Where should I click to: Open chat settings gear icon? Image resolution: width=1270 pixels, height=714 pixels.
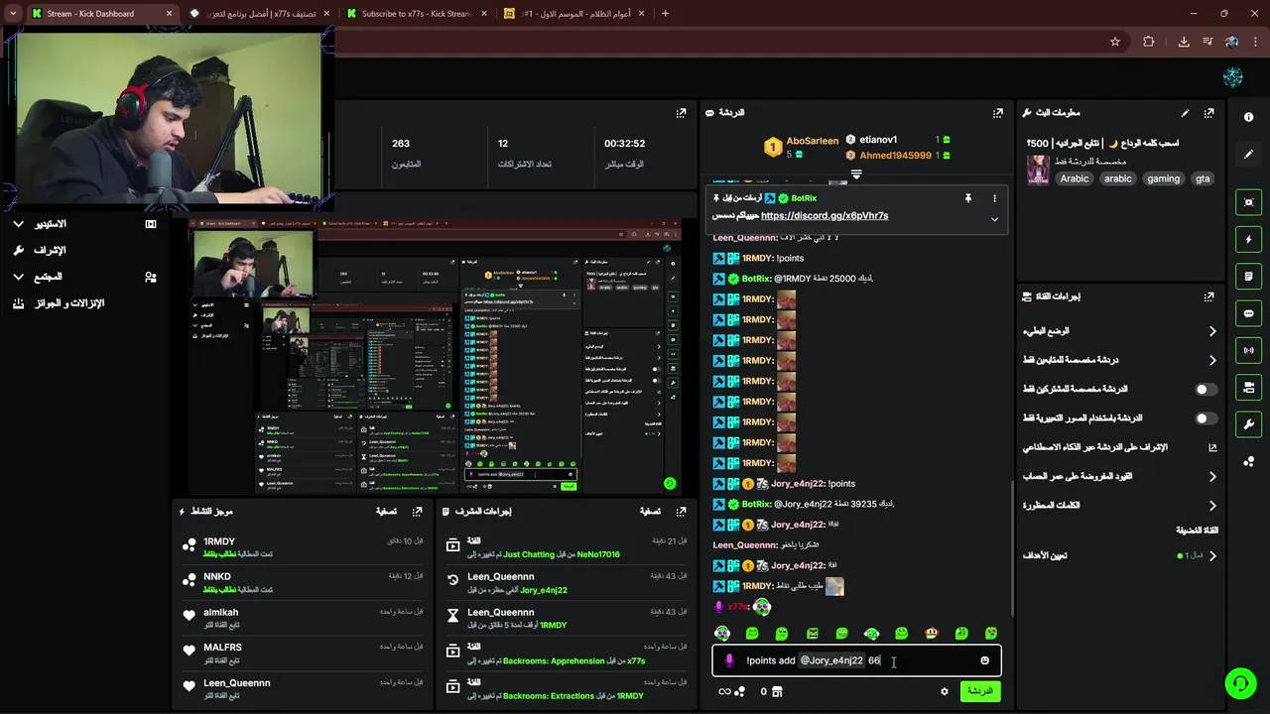click(945, 691)
